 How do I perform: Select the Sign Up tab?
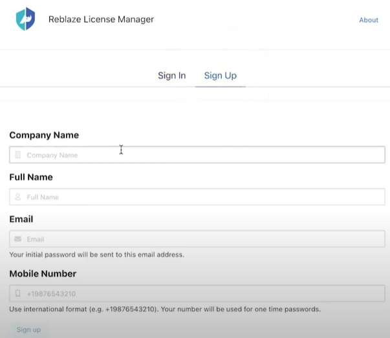[220, 75]
